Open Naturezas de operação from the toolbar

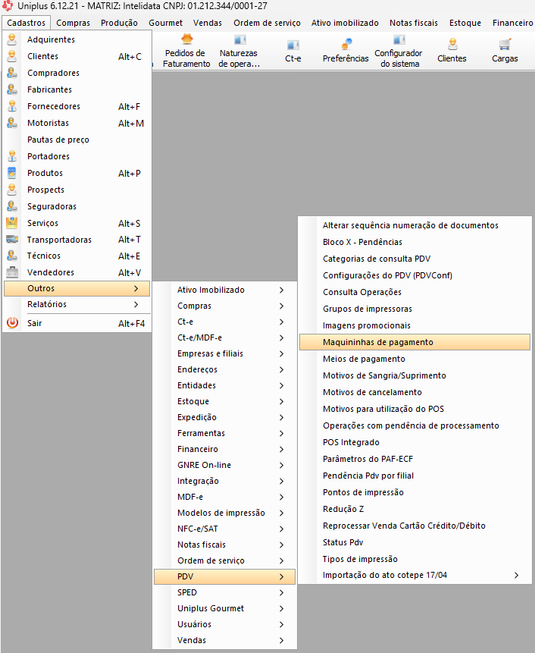239,40
